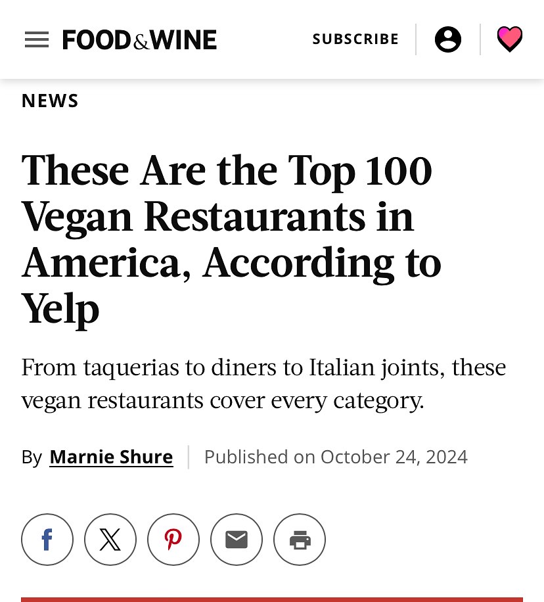The width and height of the screenshot is (544, 602).
Task: Open author Marnie Shure's profile
Action: pyautogui.click(x=111, y=457)
